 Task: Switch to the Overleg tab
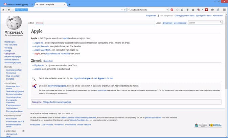pyautogui.click(x=39, y=23)
